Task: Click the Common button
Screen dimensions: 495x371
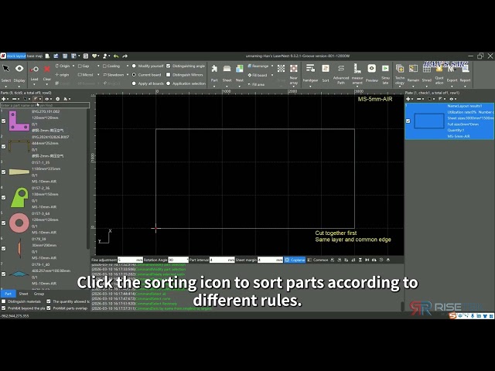Action: point(318,260)
